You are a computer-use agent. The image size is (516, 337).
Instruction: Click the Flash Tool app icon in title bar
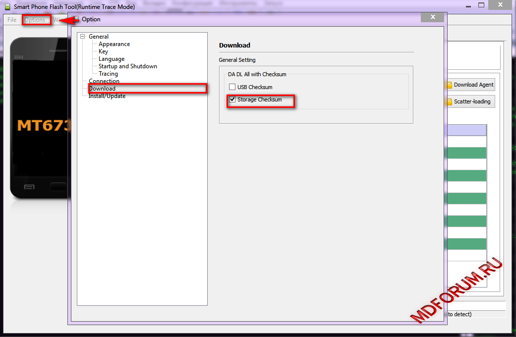click(x=7, y=7)
